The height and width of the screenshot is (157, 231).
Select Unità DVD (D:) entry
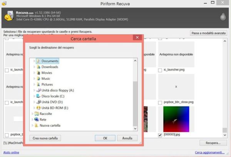(x=52, y=102)
